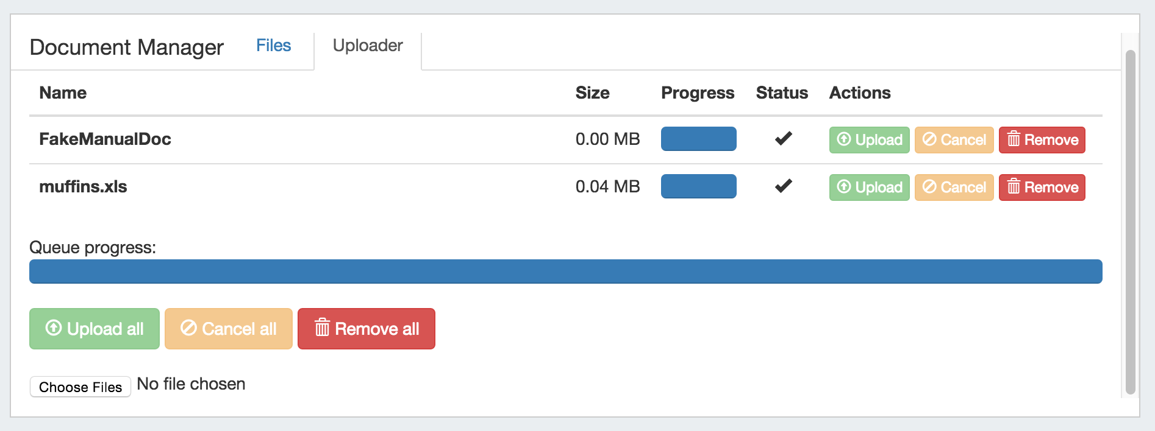Click the muffins.xls file name
The width and height of the screenshot is (1155, 431).
tap(83, 187)
